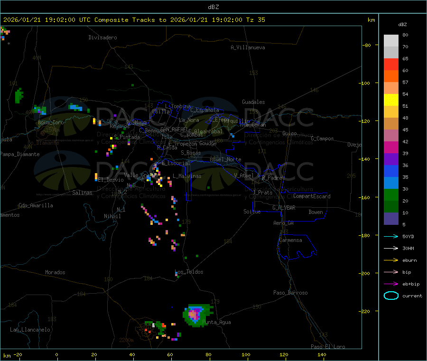Click the 'Paso_Barroso' map label
Viewport: 427px width, 361px height.
(290, 293)
